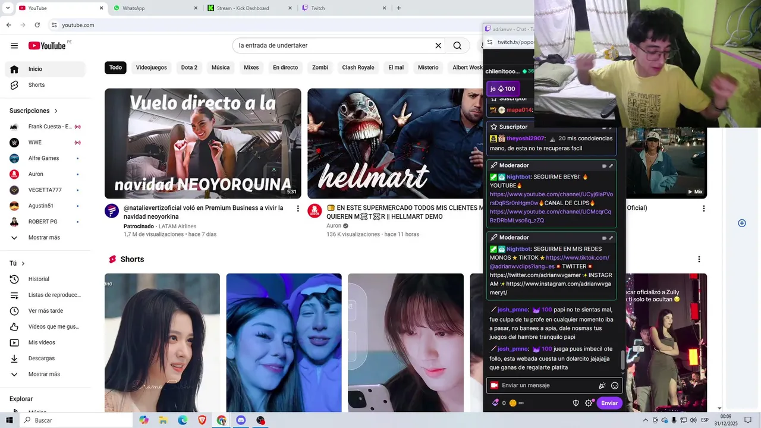Image resolution: width=761 pixels, height=428 pixels.
Task: Switch to the WhatsApp browser tab
Action: coord(156,8)
